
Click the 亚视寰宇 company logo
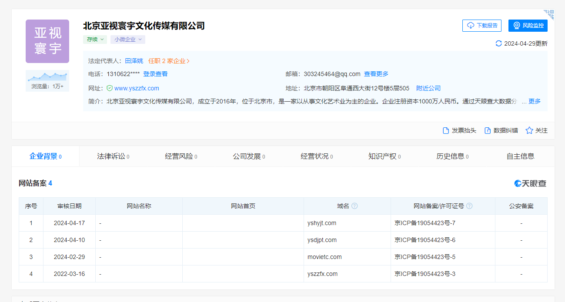click(x=47, y=41)
